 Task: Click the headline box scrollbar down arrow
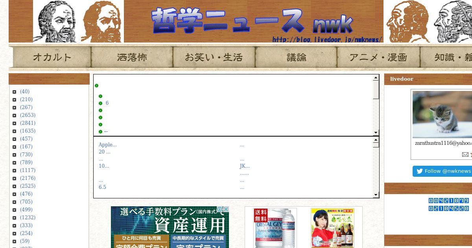click(x=376, y=195)
